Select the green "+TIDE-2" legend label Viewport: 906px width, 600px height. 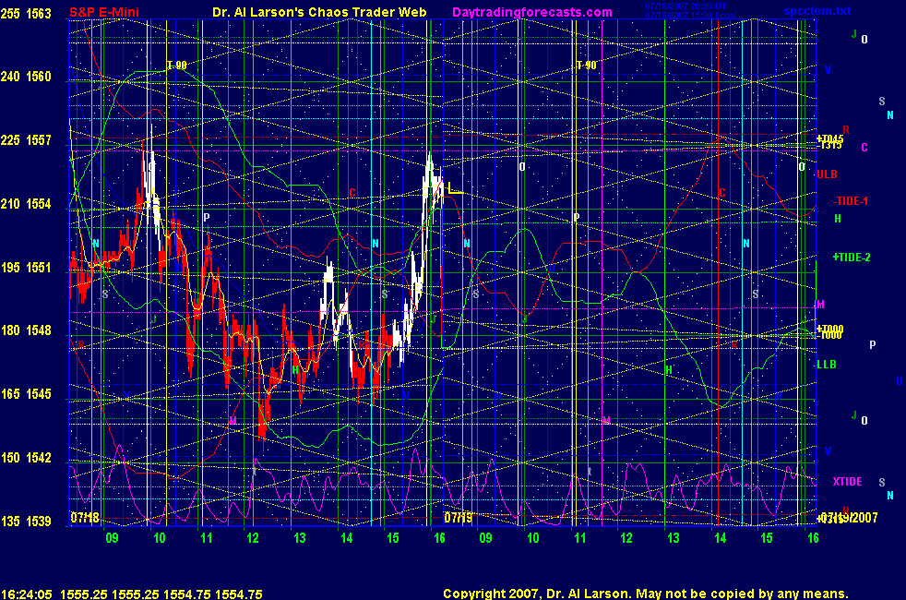click(x=852, y=258)
